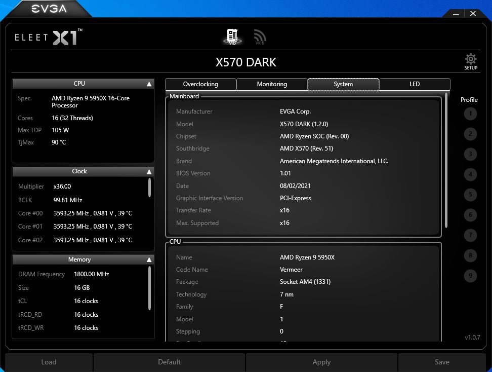This screenshot has height=372, width=492.
Task: Click the Apply button
Action: coord(321,362)
